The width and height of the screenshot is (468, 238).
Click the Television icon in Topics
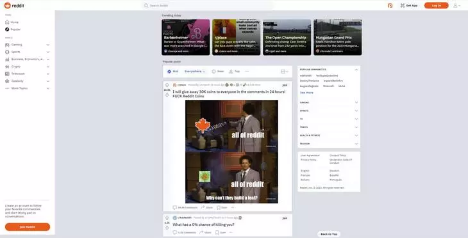(x=7, y=74)
